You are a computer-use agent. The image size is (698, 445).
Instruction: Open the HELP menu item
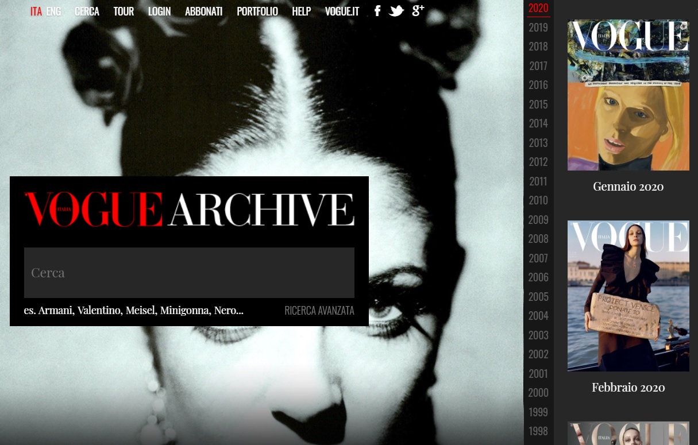301,11
